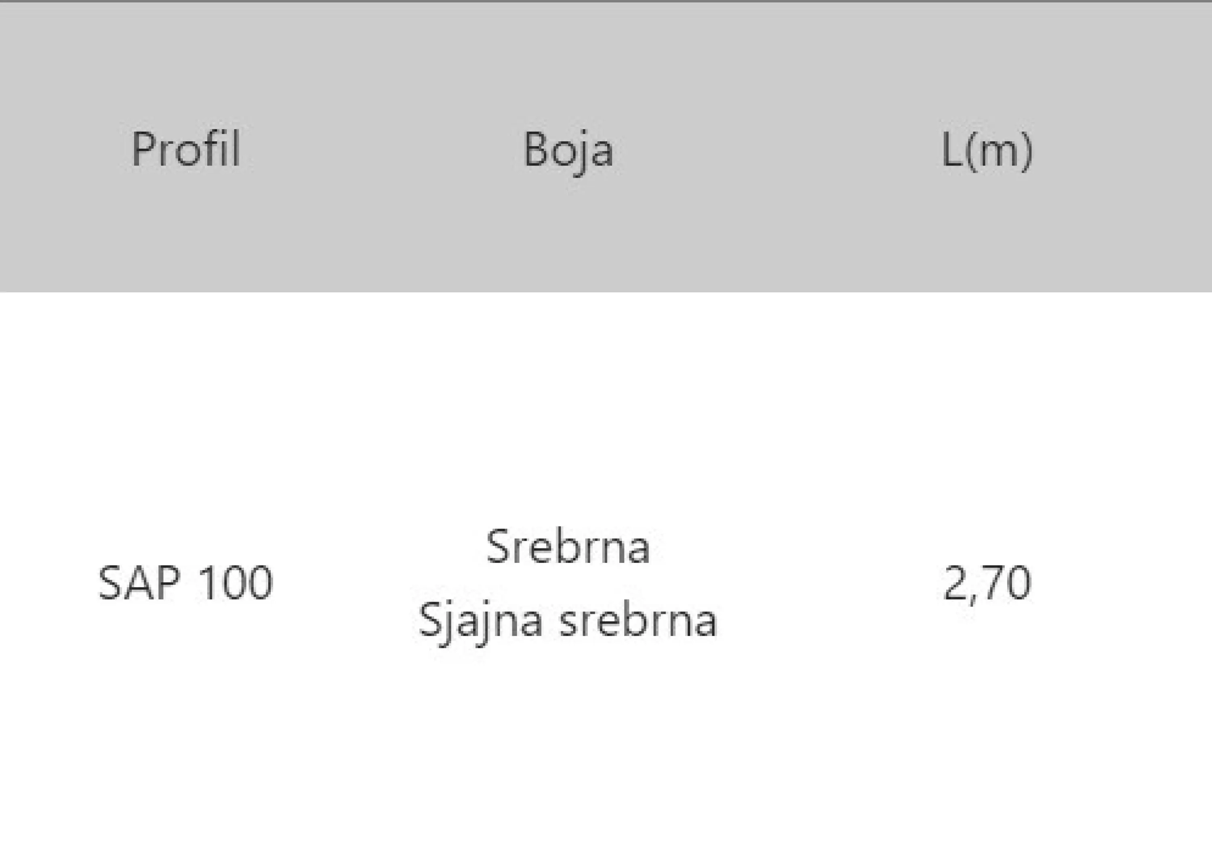Click the Srebrna color text

coord(568,547)
